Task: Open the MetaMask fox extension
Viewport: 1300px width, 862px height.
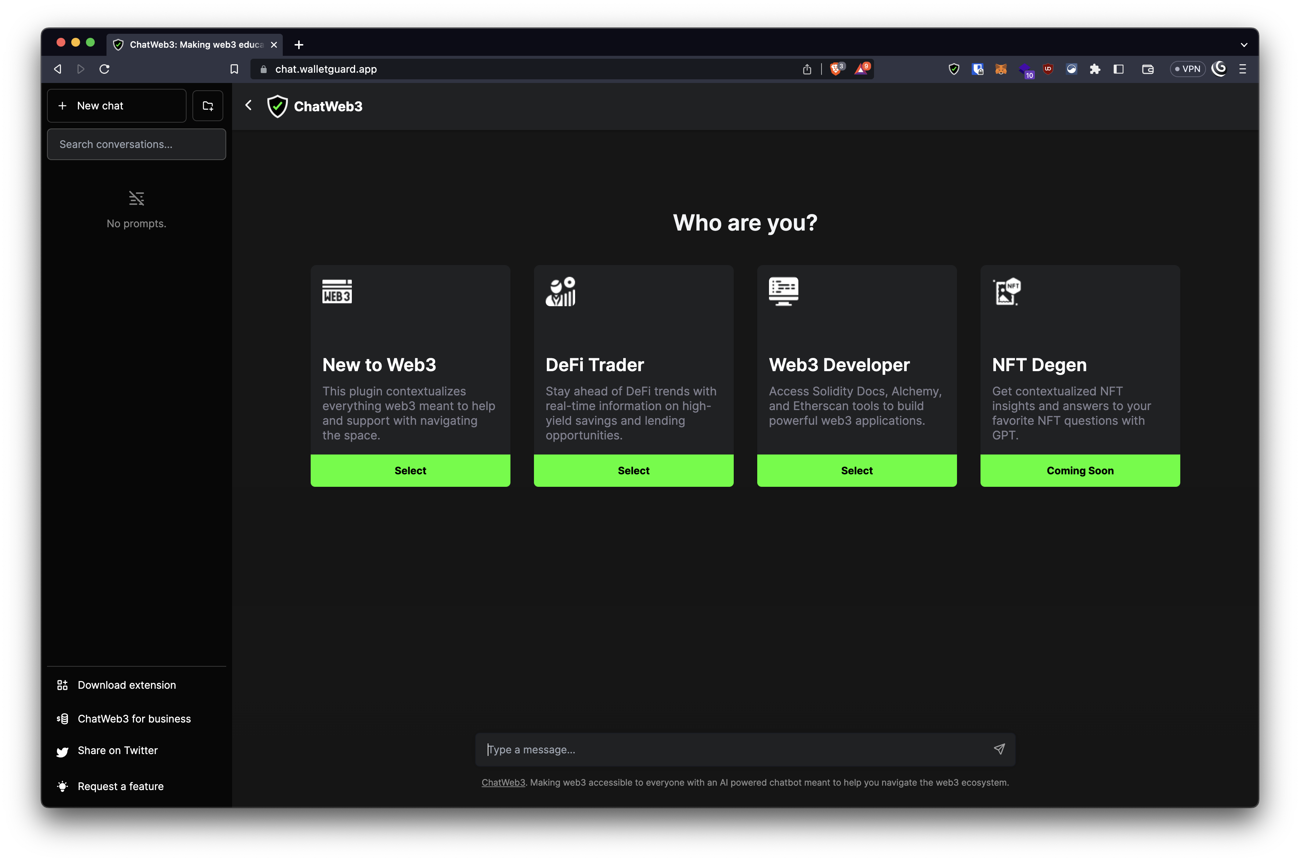Action: [1001, 69]
